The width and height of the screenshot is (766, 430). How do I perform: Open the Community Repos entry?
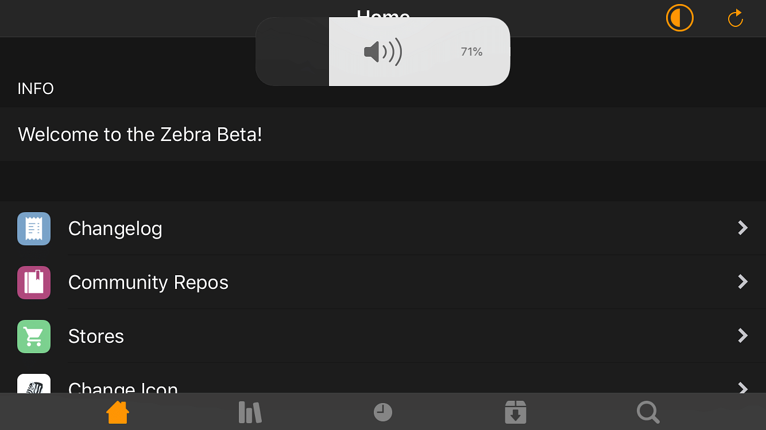[383, 282]
